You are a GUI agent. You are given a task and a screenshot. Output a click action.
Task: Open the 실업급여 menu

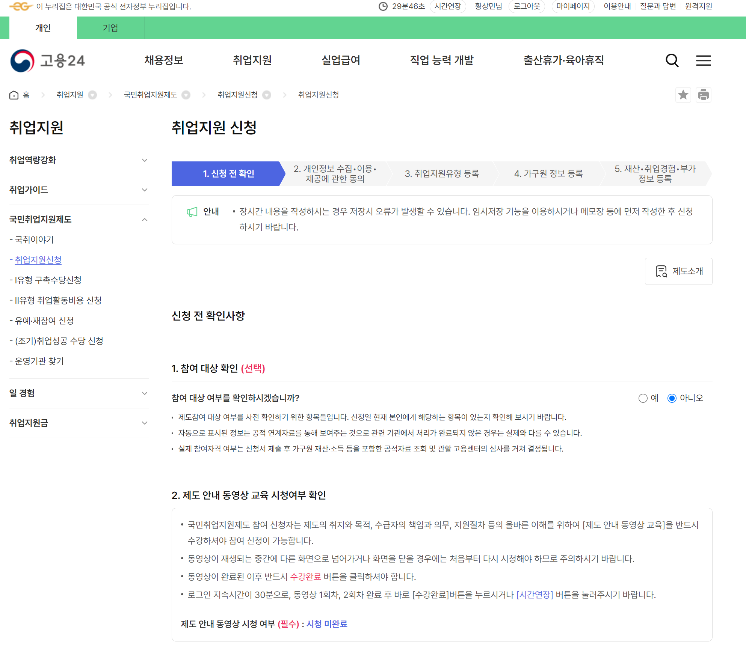[340, 60]
